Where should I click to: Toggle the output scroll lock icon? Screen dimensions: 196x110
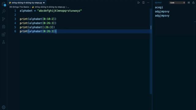tap(193, 3)
